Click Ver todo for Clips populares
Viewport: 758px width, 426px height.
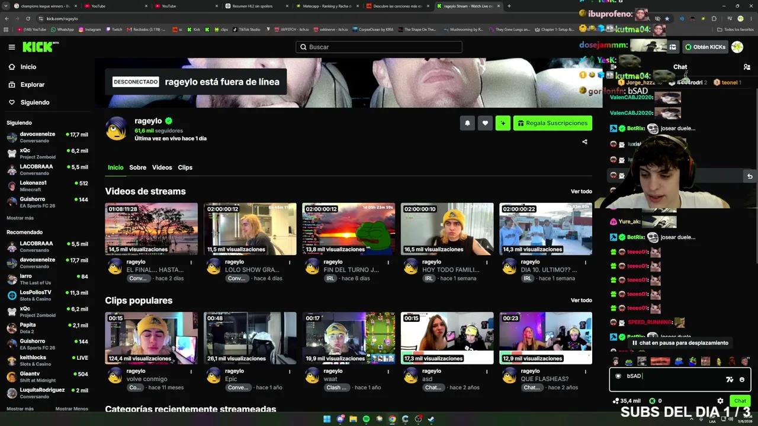click(581, 301)
